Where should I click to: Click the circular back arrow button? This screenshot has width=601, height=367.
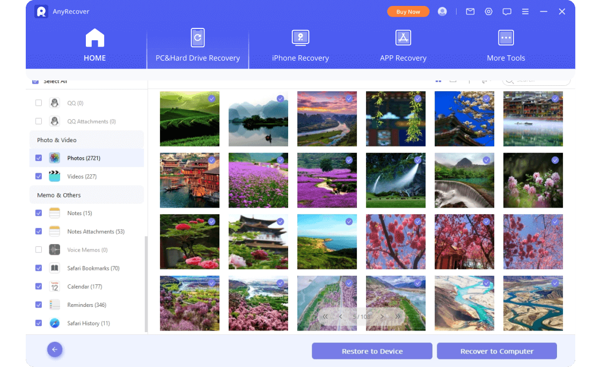55,350
